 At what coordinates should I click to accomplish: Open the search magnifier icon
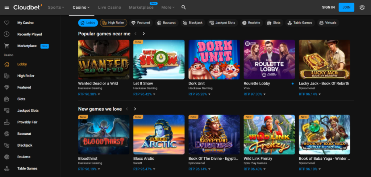[183, 7]
